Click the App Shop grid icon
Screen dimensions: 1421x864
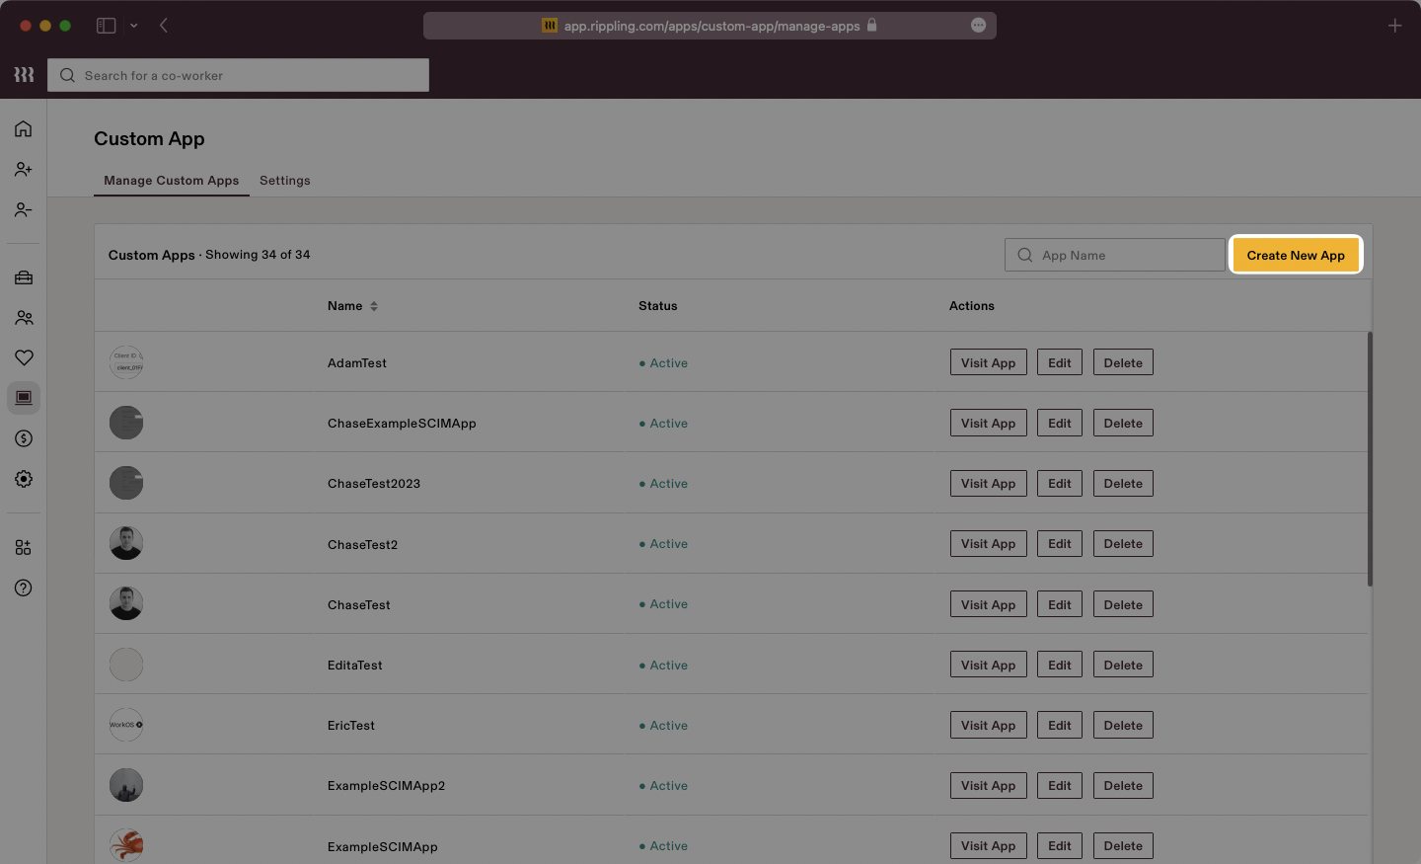click(23, 547)
